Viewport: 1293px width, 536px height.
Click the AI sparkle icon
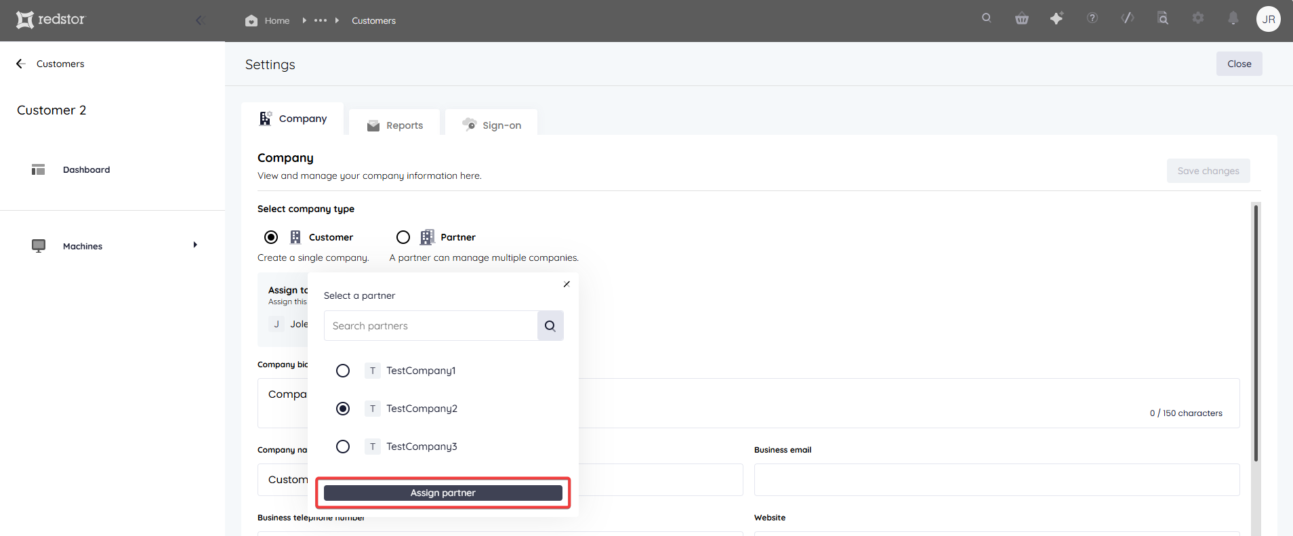[1056, 18]
